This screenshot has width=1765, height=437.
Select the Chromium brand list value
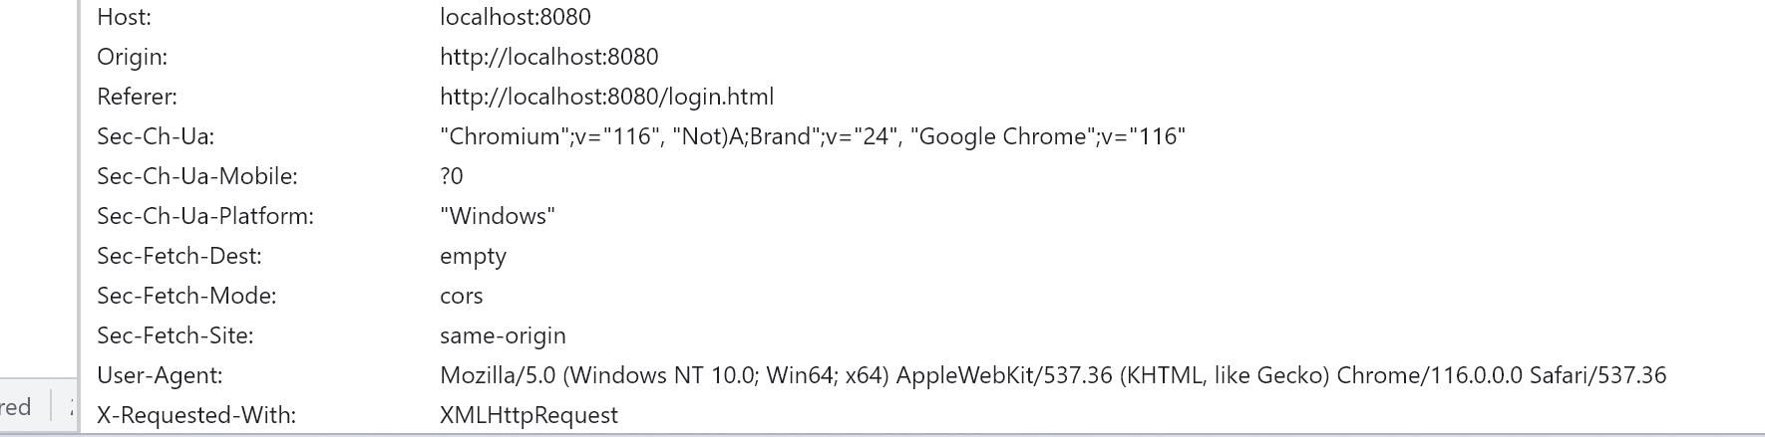[812, 136]
